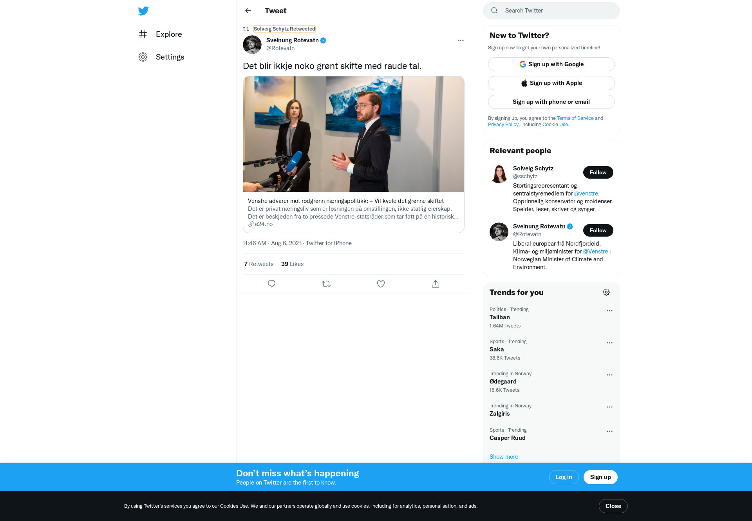
Task: Open more options for the Taliban trend
Action: tap(609, 311)
